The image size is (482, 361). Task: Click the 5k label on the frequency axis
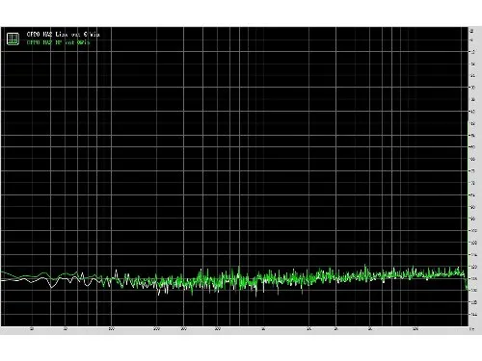[x=369, y=329]
